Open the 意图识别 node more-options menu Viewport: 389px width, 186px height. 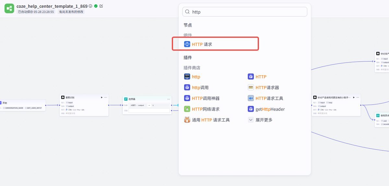pos(105,97)
